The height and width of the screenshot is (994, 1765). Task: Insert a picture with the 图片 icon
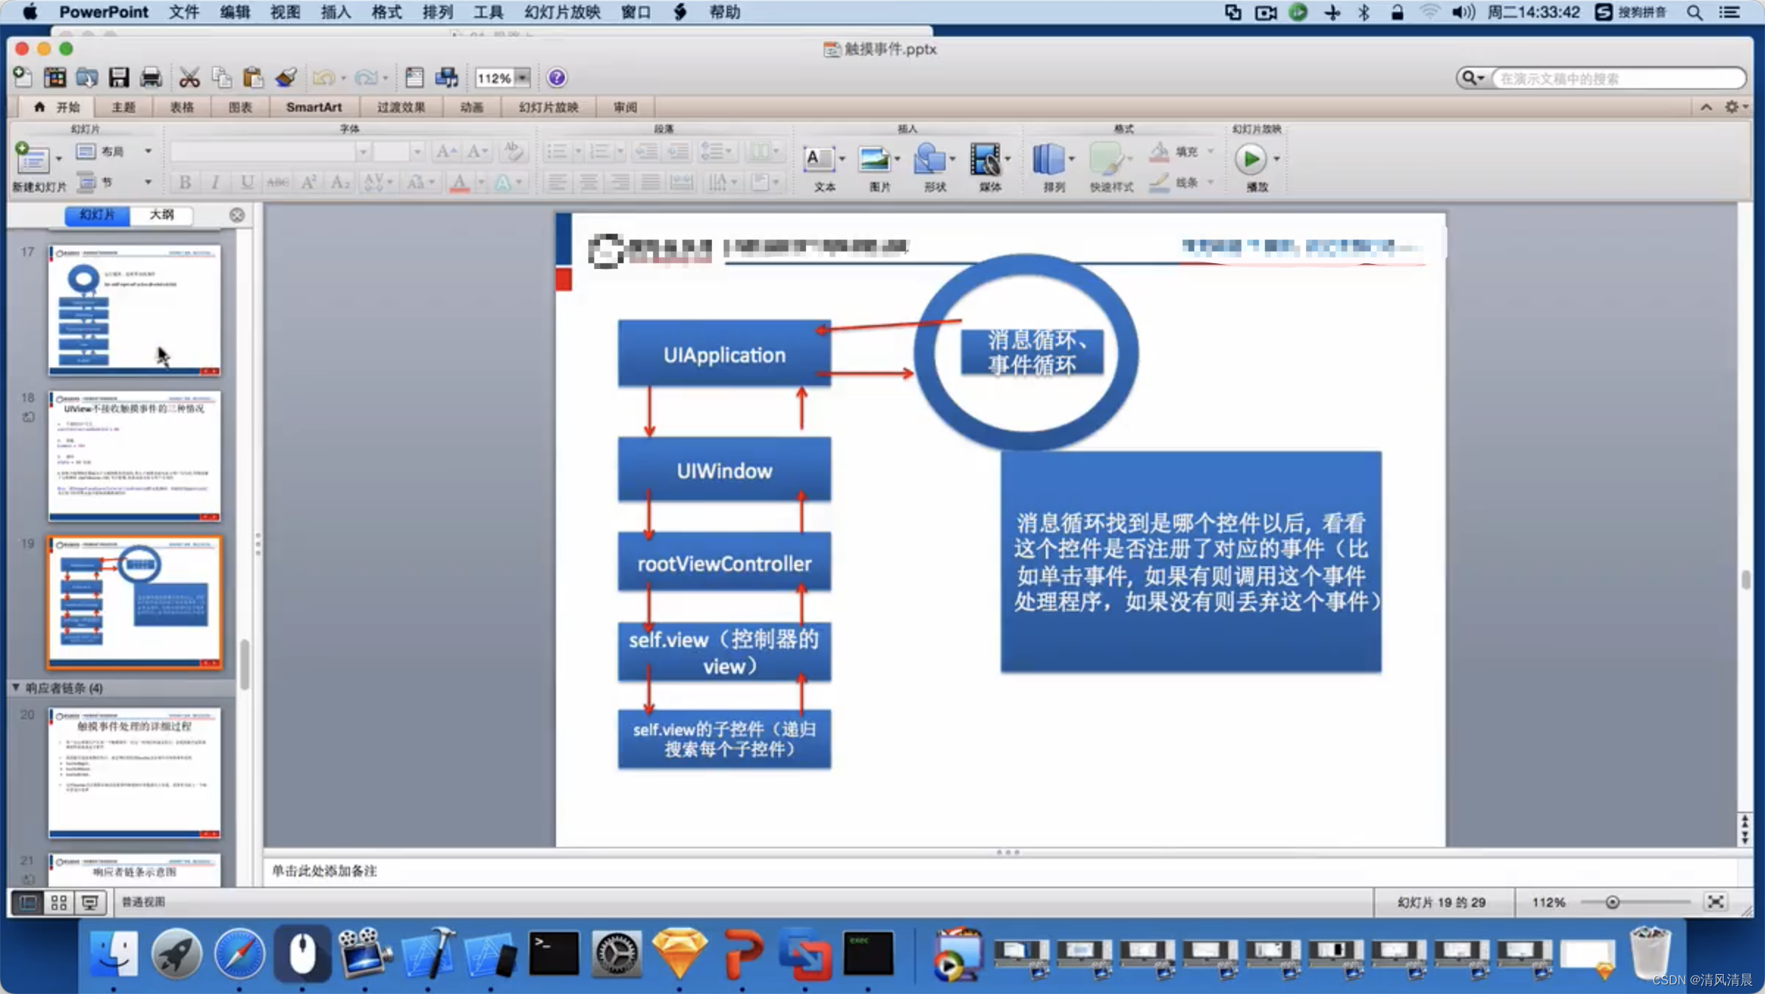(874, 159)
